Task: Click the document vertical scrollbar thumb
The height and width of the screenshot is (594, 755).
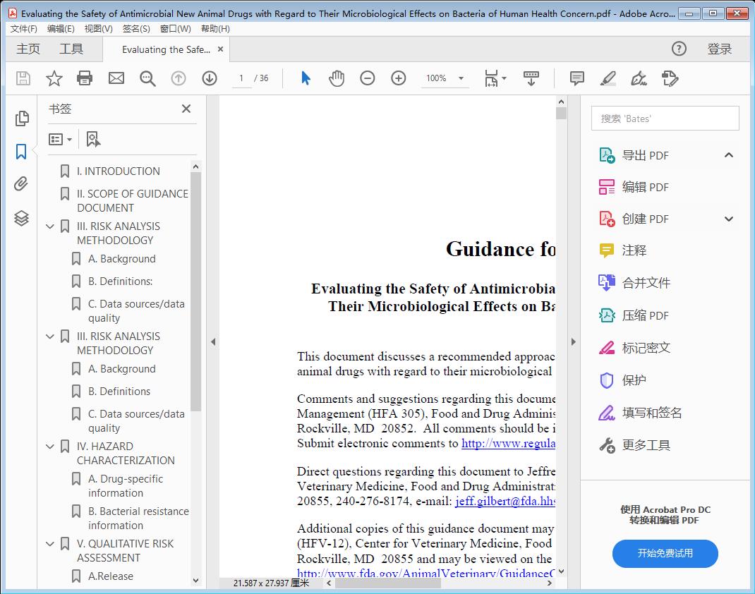Action: (x=561, y=114)
